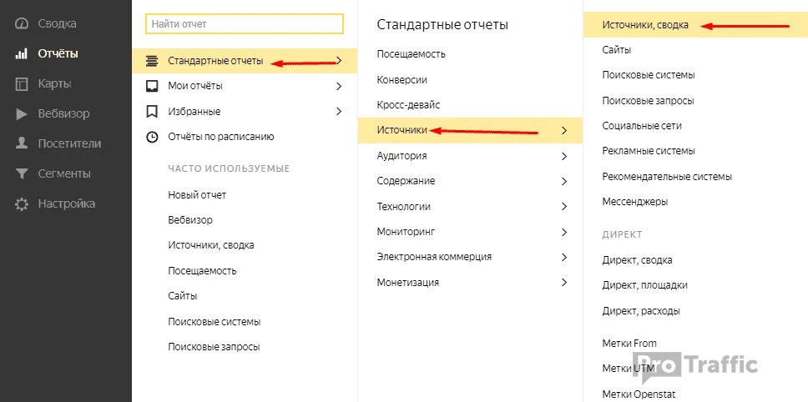Expand the Аудитория chevron arrow
808x402 pixels.
565,156
